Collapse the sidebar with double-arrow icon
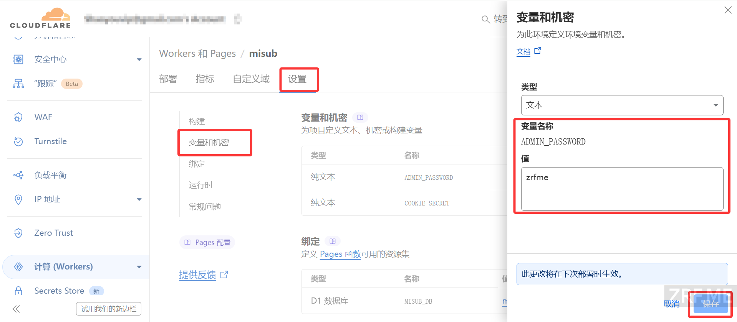Screen dimensions: 737x322 coord(16,309)
